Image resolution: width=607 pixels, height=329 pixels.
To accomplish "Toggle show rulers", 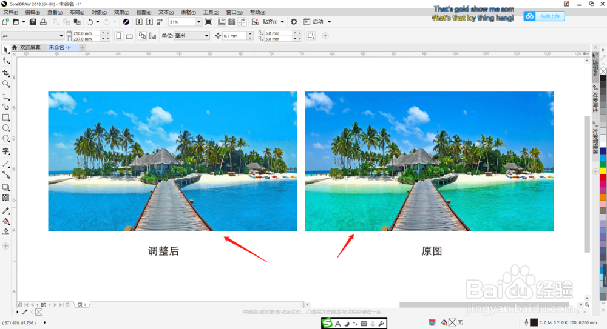I will pyautogui.click(x=221, y=22).
